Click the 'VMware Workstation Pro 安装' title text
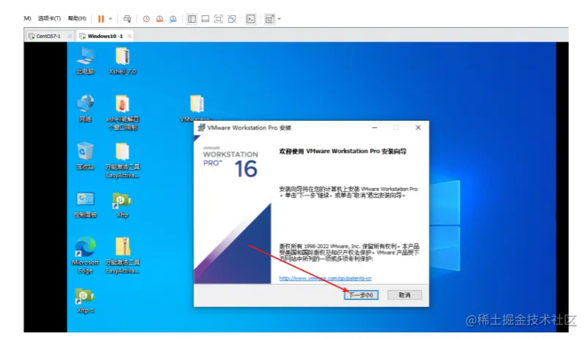588x339 pixels. tap(249, 127)
